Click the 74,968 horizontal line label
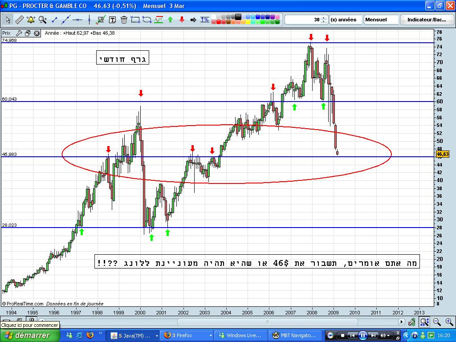The height and width of the screenshot is (342, 456). coord(9,40)
